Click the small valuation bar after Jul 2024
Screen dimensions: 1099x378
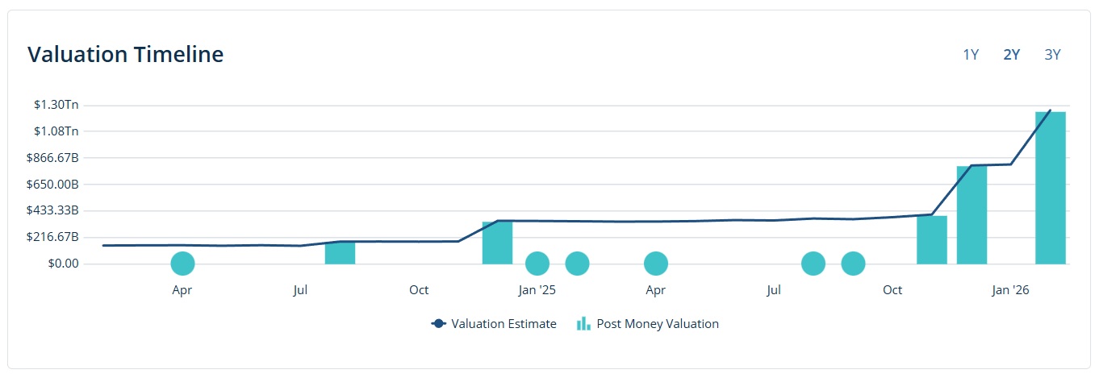point(341,252)
